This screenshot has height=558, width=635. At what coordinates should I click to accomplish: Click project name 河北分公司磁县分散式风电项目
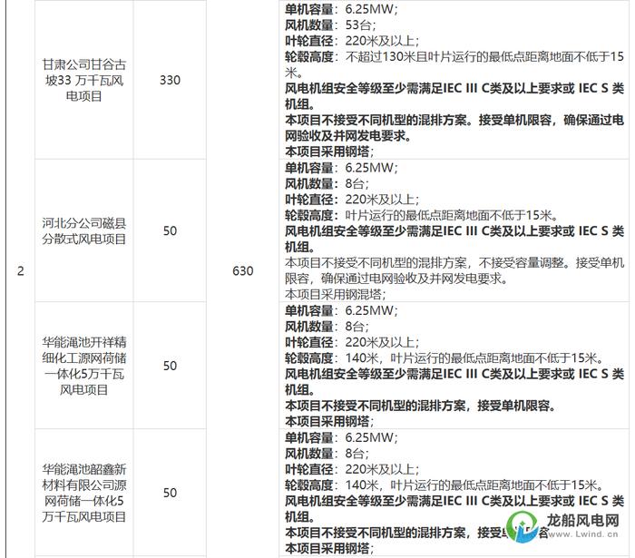84,230
